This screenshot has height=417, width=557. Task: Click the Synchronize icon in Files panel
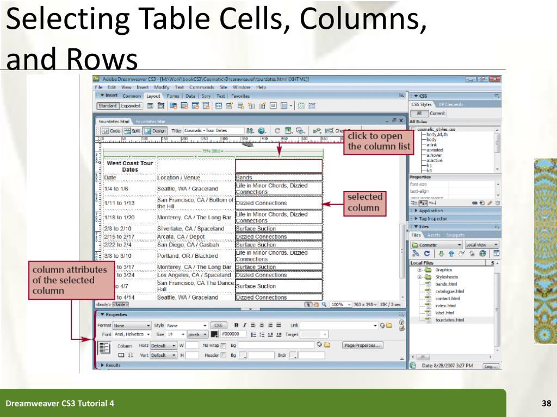[x=482, y=254]
